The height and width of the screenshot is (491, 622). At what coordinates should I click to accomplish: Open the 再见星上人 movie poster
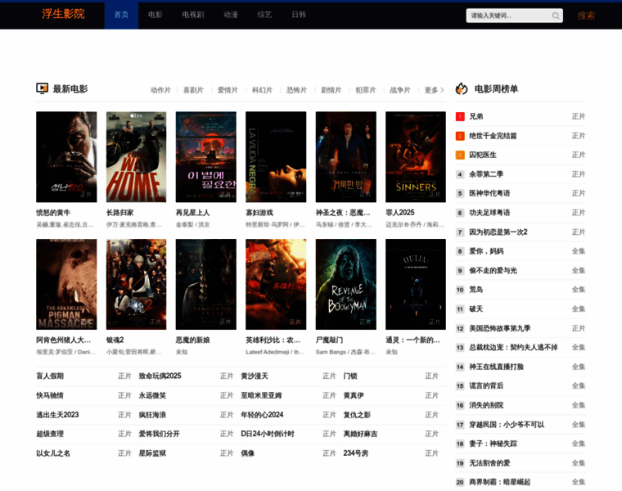(206, 157)
